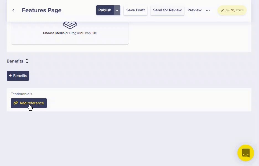Click Save Draft
Screen dimensions: 259x166
135,10
